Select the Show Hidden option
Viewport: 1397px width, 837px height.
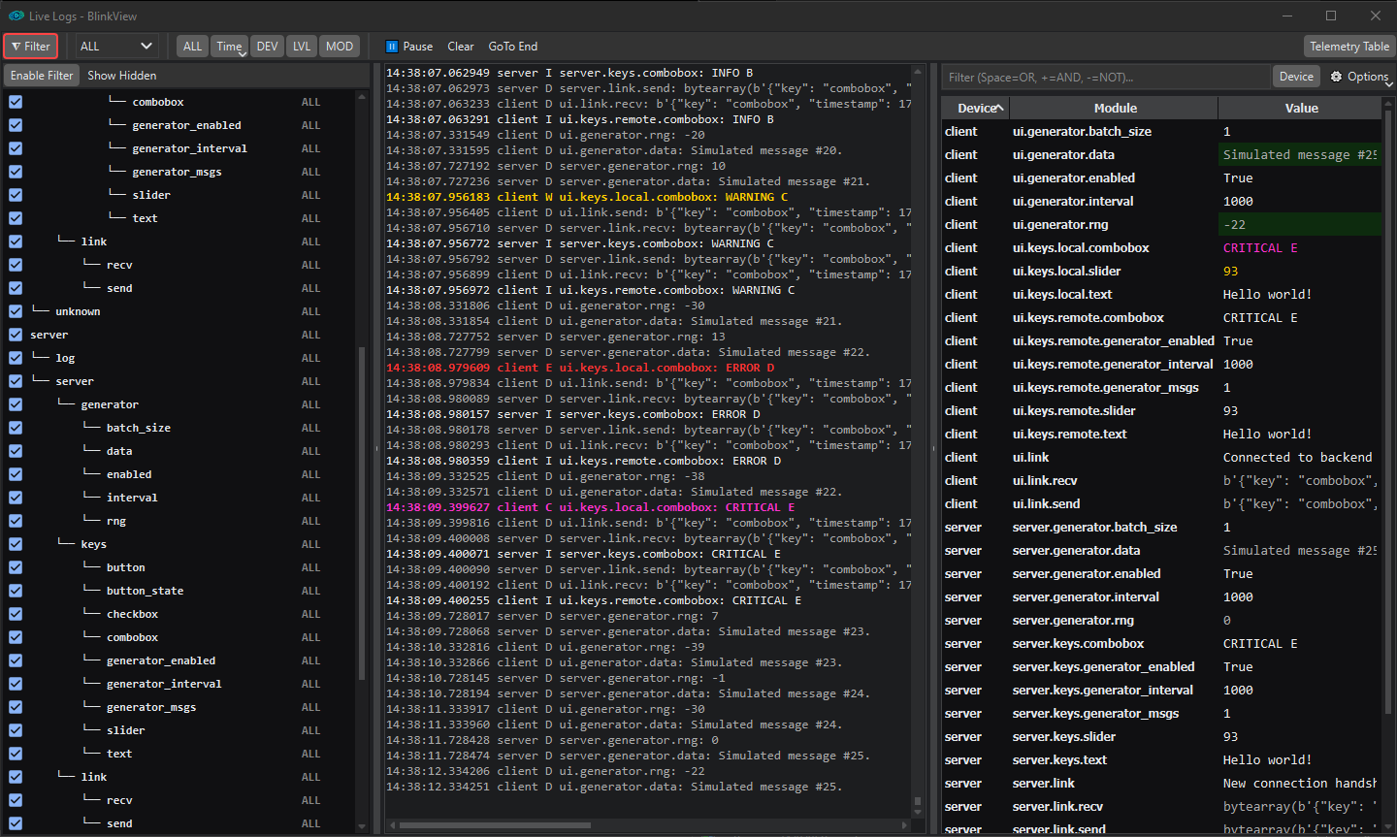[x=122, y=75]
